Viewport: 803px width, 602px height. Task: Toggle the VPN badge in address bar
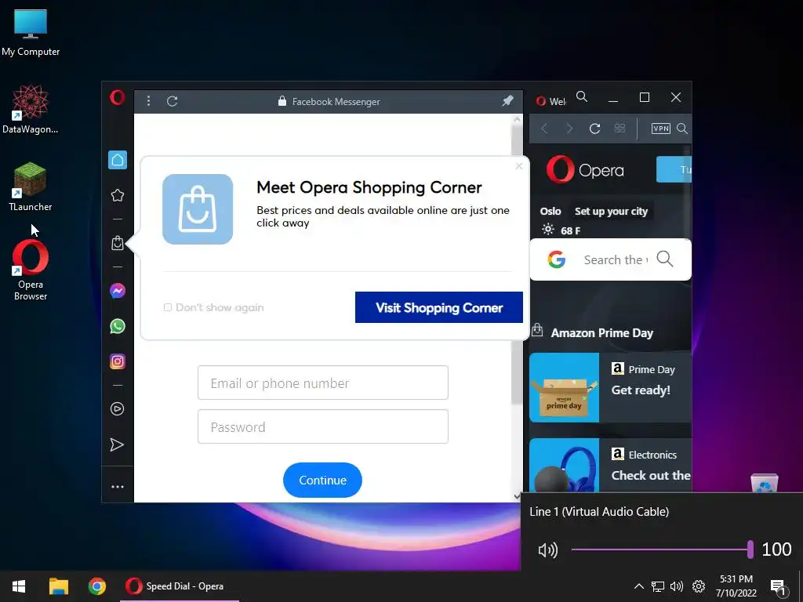click(660, 129)
